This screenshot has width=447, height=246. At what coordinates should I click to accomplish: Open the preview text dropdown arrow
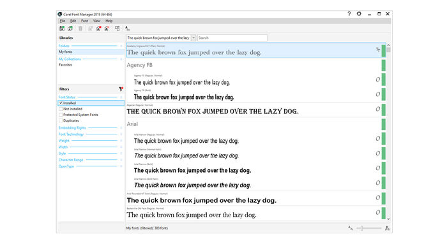click(193, 38)
